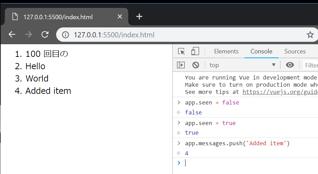The height and width of the screenshot is (174, 318).
Task: Bookmark this page with star icon
Action: click(310, 35)
